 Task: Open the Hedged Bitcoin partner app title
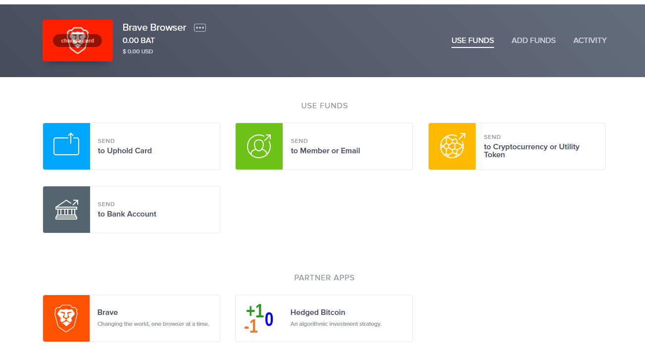point(318,312)
